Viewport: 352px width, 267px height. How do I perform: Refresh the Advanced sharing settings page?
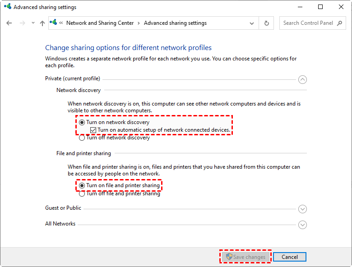coord(266,23)
